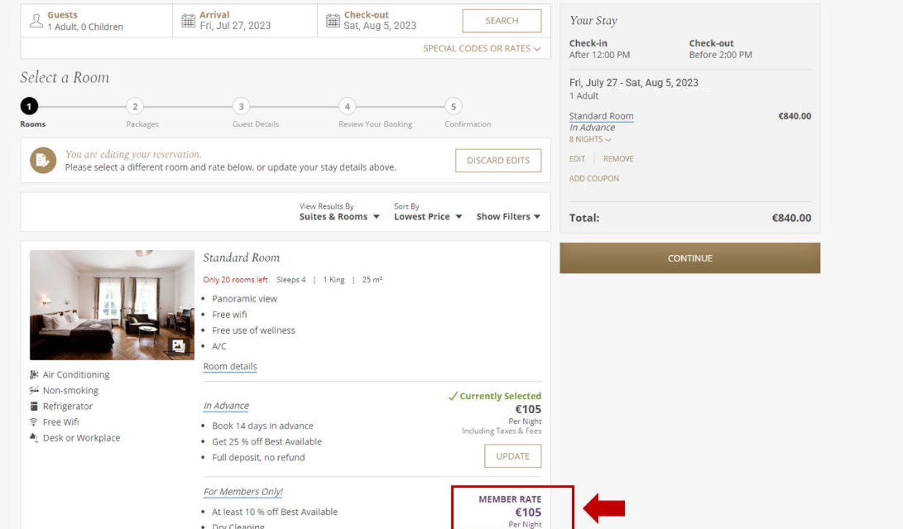
Task: Expand Special Codes or Rates
Action: (x=481, y=49)
